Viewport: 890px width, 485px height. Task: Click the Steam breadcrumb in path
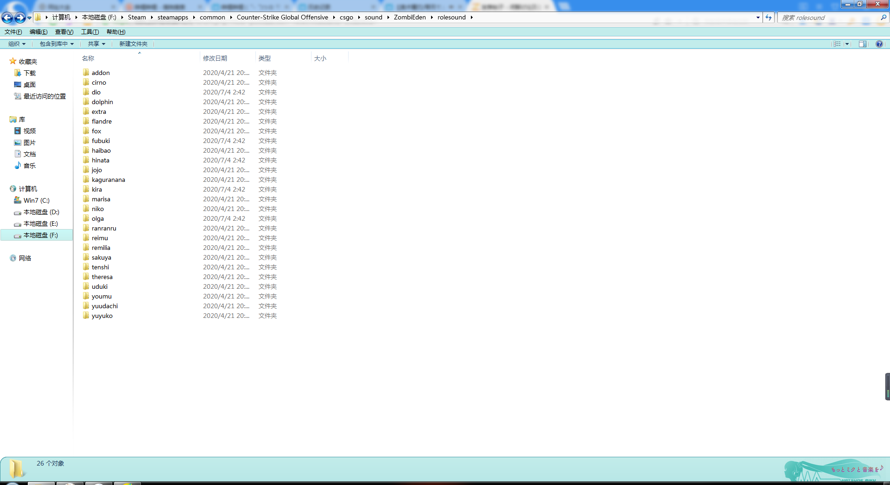[137, 18]
